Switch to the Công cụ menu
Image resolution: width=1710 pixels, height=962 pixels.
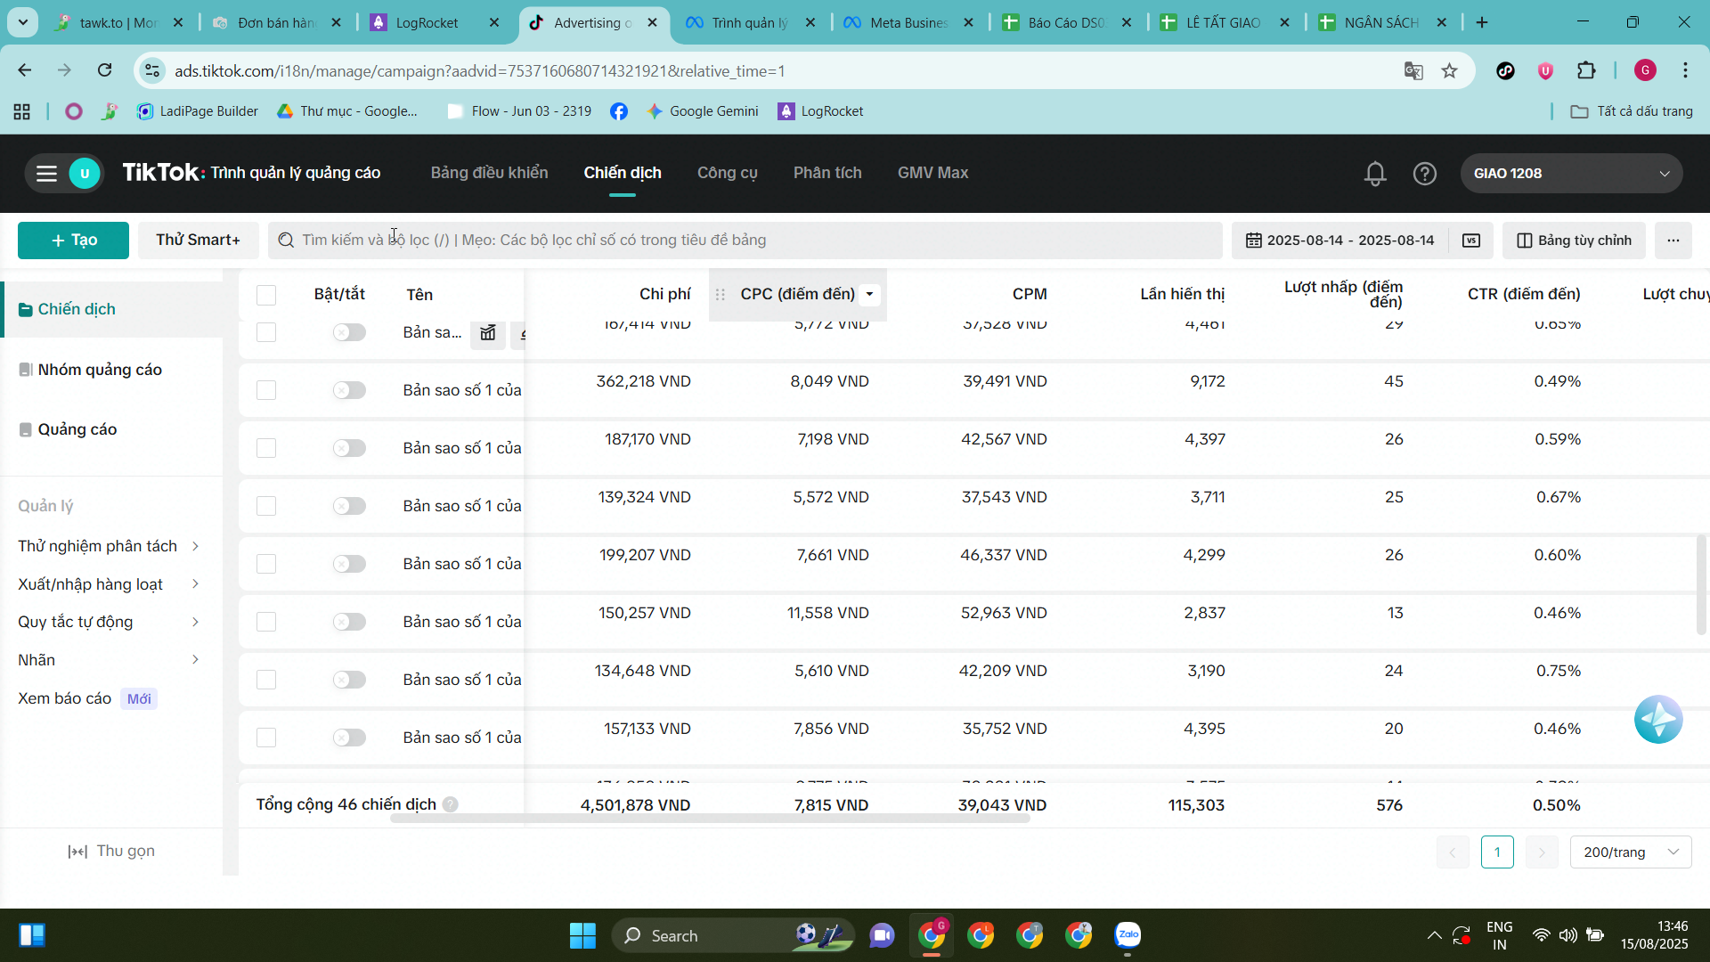727,173
